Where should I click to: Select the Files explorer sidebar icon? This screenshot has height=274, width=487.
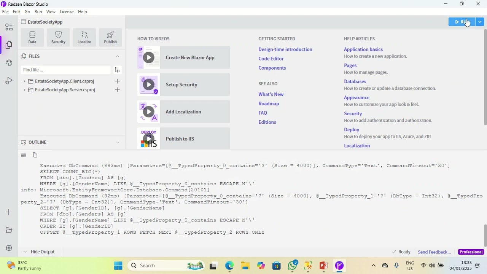click(9, 45)
